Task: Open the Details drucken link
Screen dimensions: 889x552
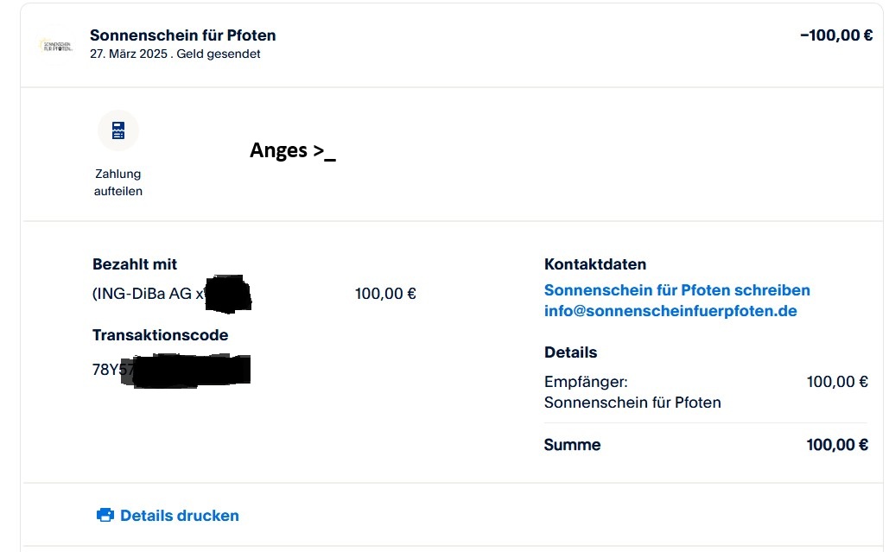Action: (179, 516)
